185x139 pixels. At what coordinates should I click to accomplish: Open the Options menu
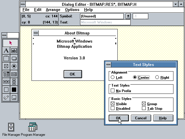[x=72, y=10]
